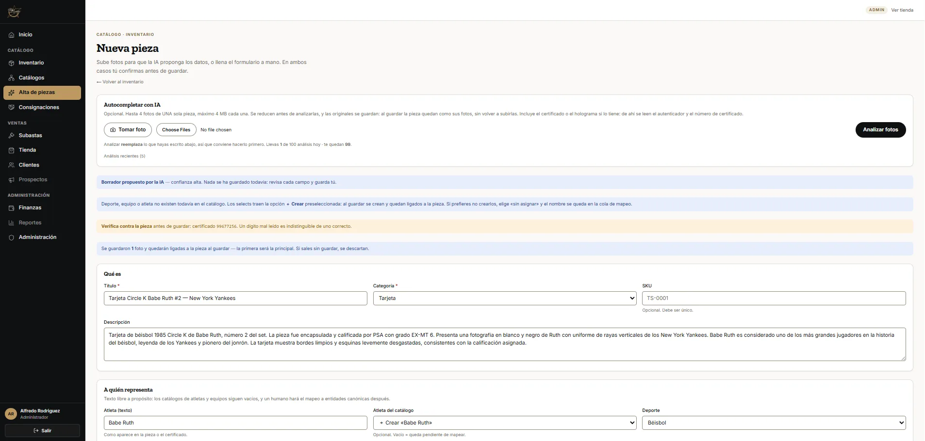Open the Ver tienda link
Viewport: 925px width, 441px height.
click(902, 10)
